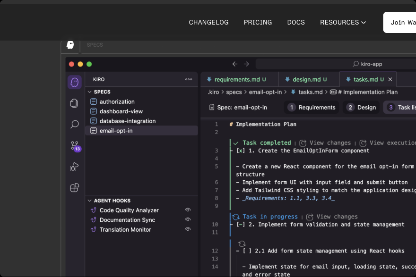Click the Join Waitlist button
This screenshot has width=416, height=277.
(x=399, y=23)
